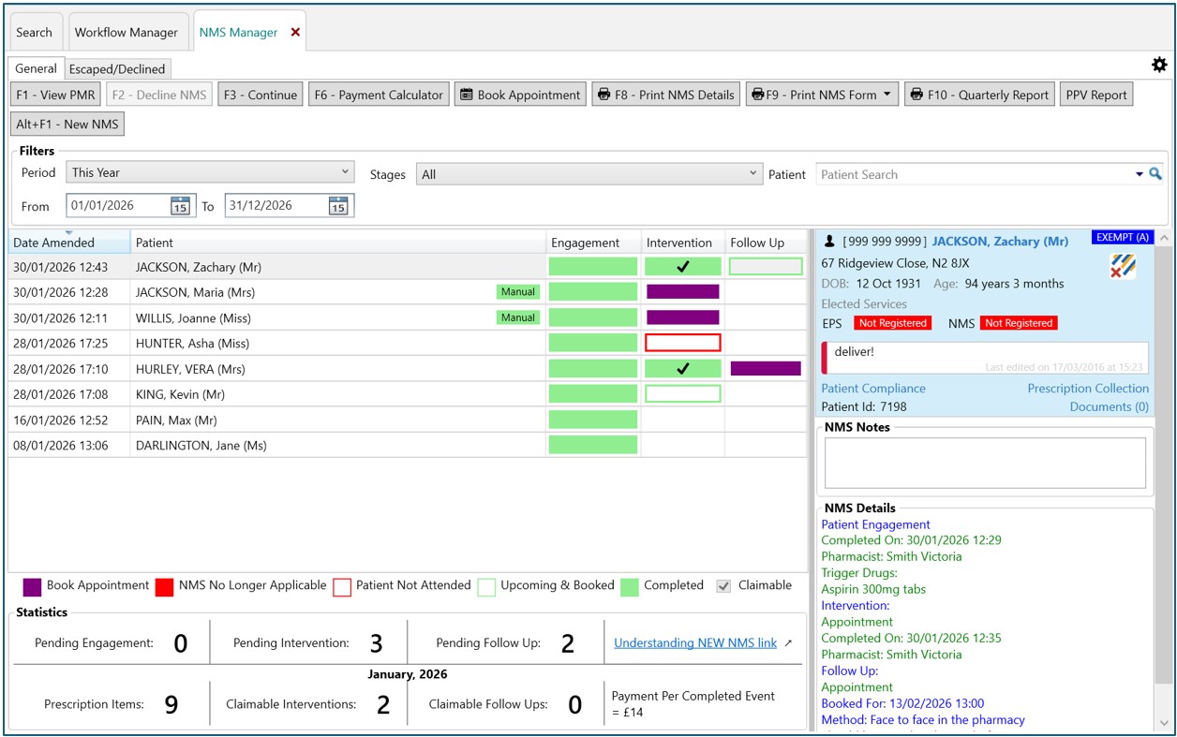
Task: Switch to the Escaped/Declined tab
Action: click(x=117, y=68)
